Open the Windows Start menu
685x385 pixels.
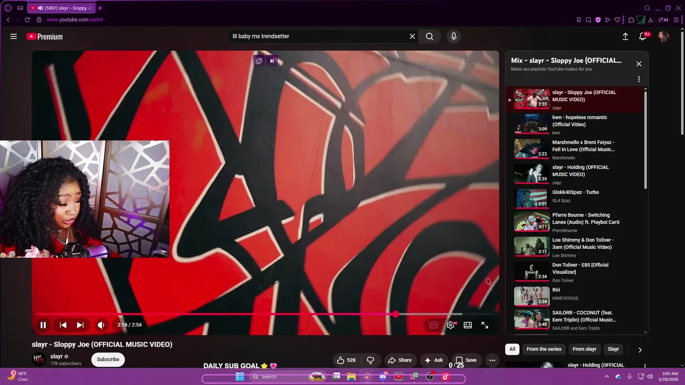240,376
